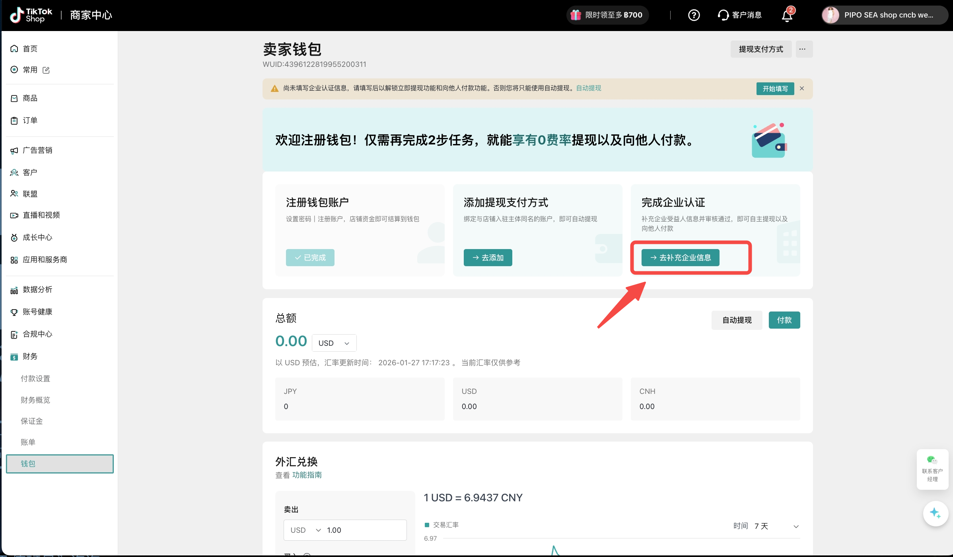Click the green 付款 button

pyautogui.click(x=784, y=320)
